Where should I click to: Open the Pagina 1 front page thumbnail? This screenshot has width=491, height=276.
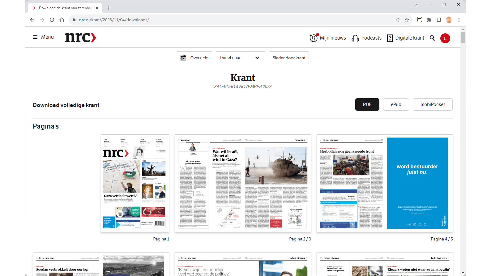(x=135, y=183)
